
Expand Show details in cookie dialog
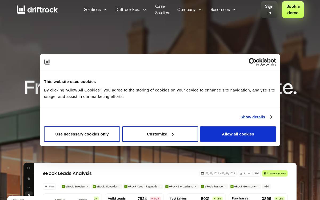pyautogui.click(x=256, y=117)
